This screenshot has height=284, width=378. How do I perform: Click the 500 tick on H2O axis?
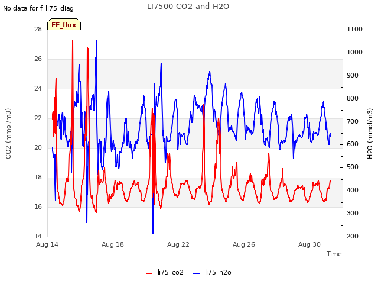point(353,167)
